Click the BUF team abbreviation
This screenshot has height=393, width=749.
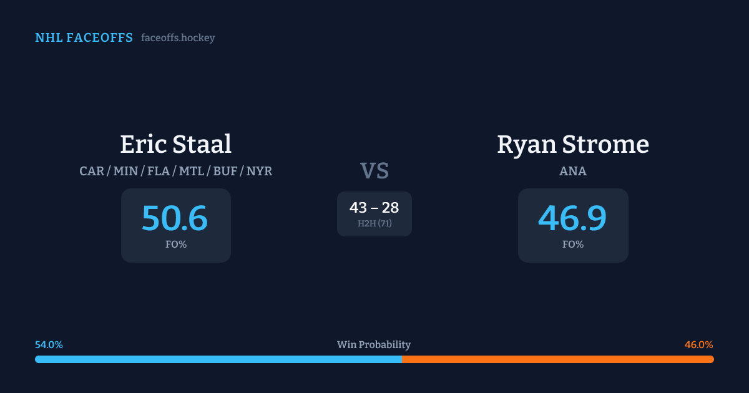tap(225, 171)
